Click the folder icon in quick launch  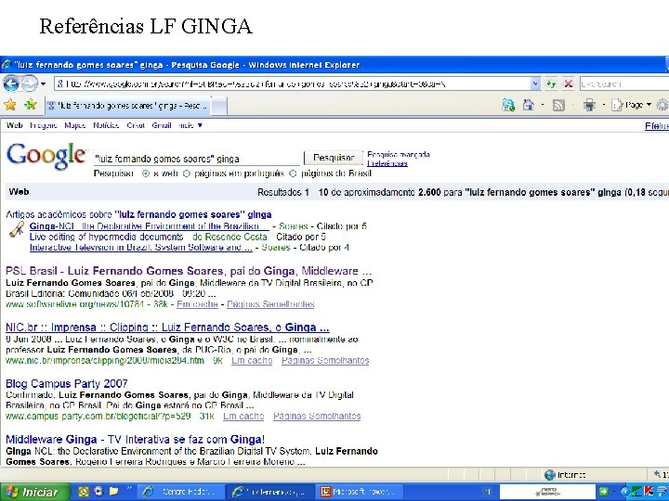pos(113,491)
